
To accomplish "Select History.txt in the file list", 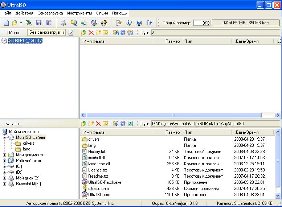I will coord(97,152).
